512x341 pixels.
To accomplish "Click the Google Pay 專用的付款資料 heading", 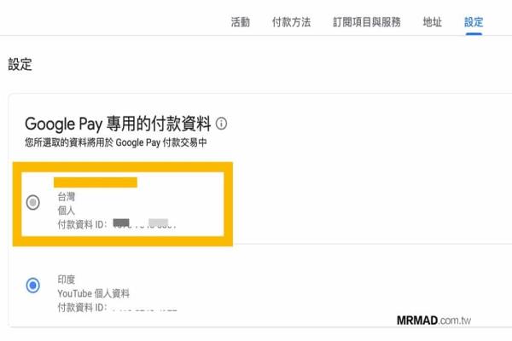I will [118, 124].
